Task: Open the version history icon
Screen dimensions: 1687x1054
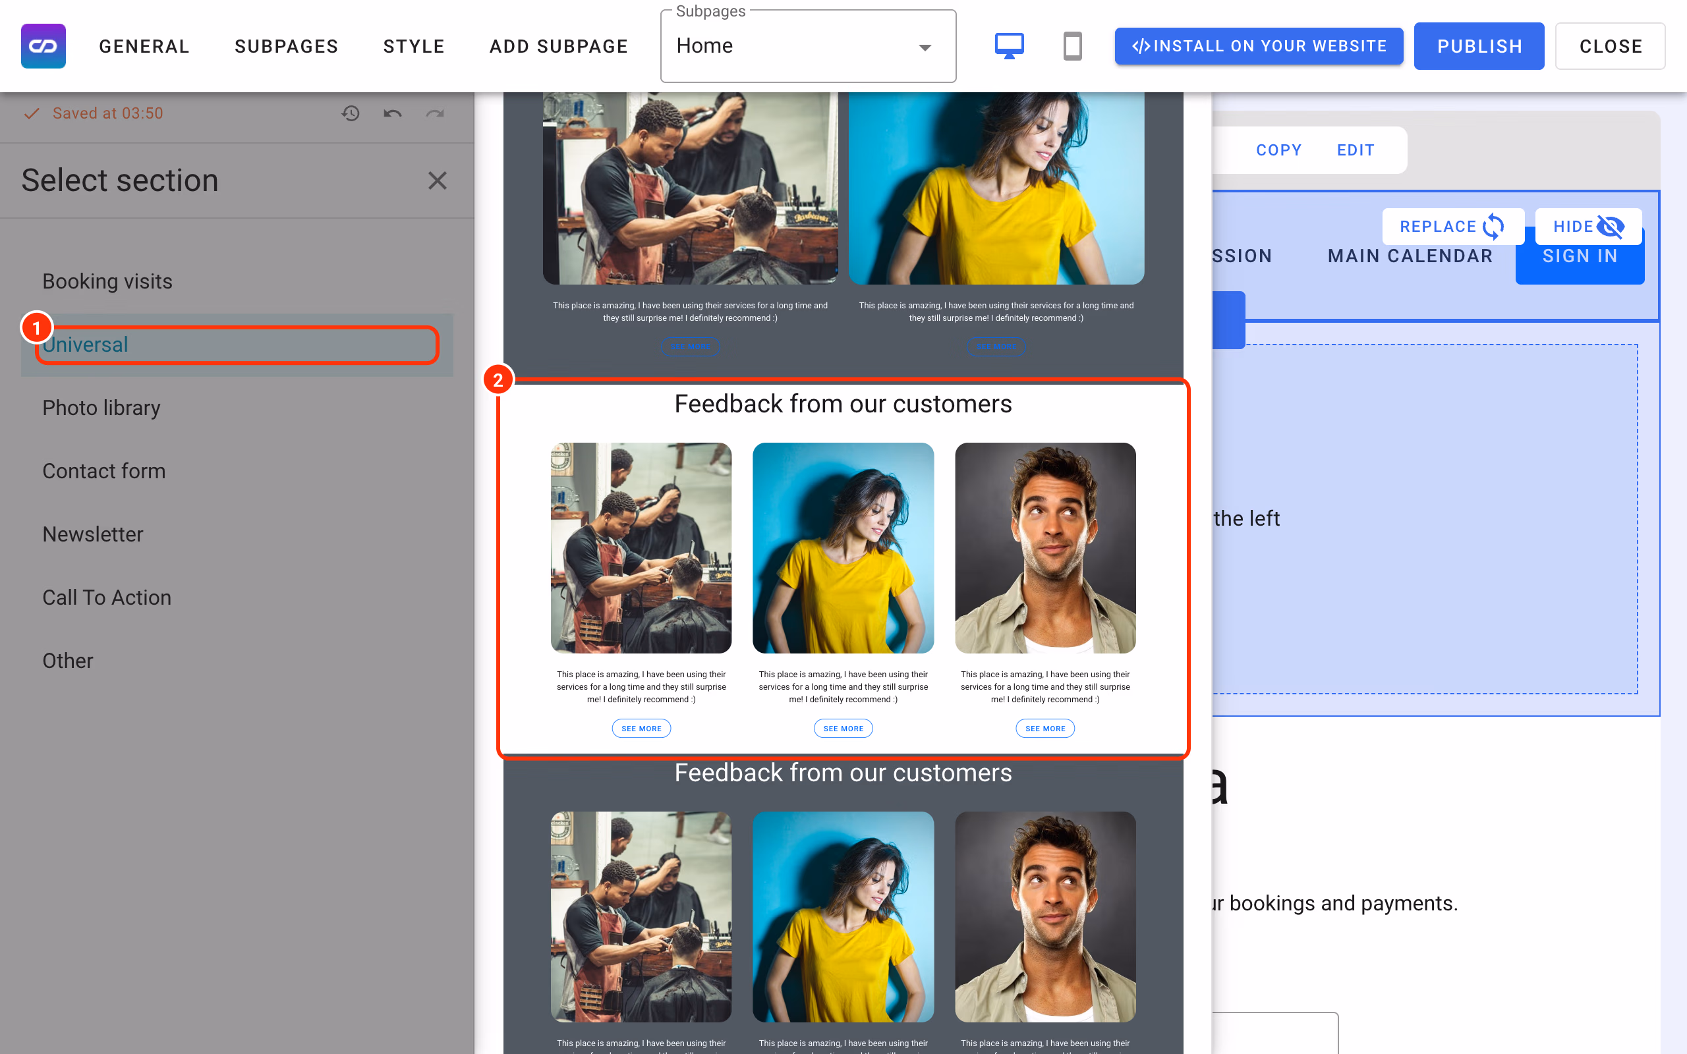Action: pyautogui.click(x=351, y=113)
